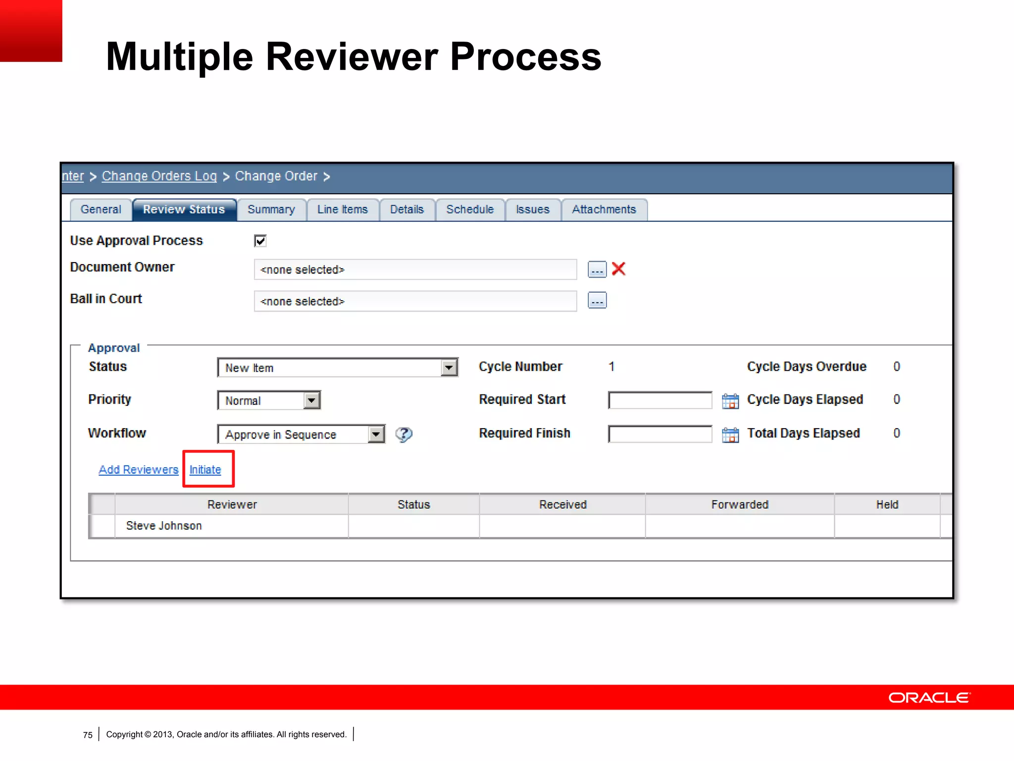The width and height of the screenshot is (1014, 761).
Task: Open the Summary tab
Action: click(271, 210)
